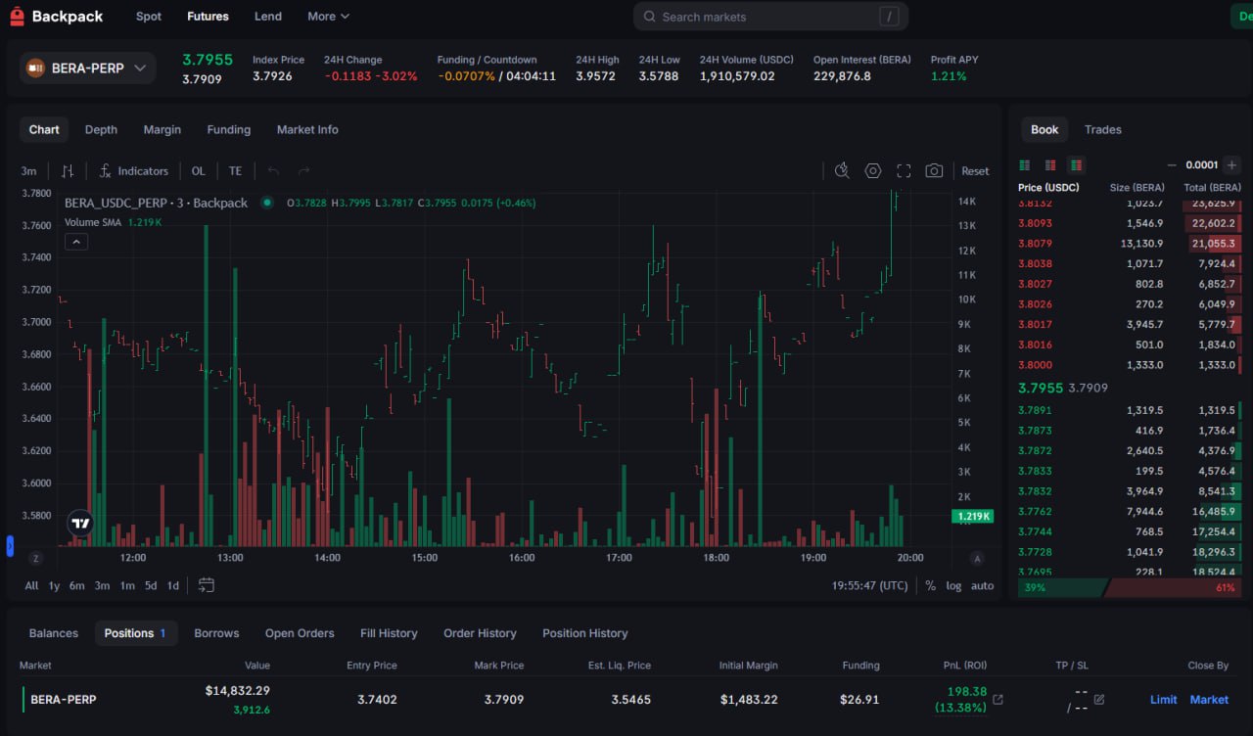Collapse the indicator legend chevron
Viewport: 1253px width, 736px height.
76,242
